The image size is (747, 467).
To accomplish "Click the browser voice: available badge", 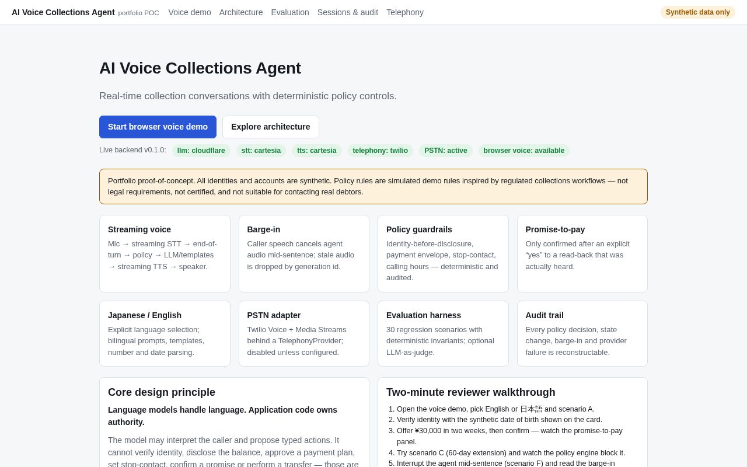I will coord(524,151).
